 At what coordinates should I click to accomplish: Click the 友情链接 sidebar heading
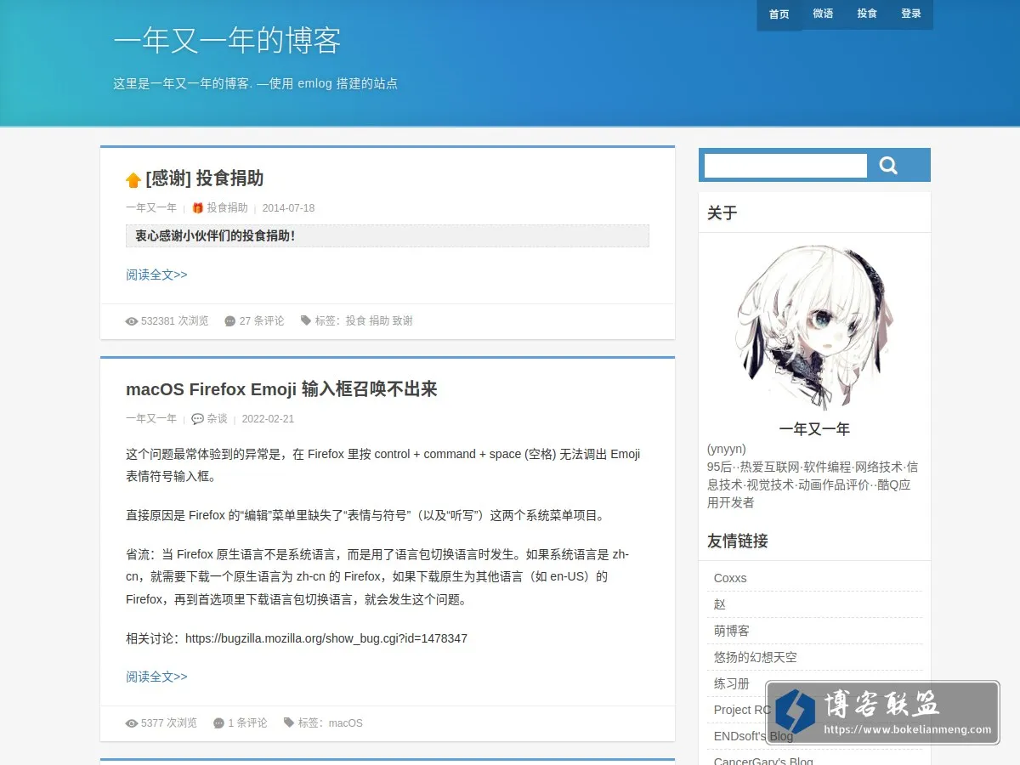click(x=738, y=541)
